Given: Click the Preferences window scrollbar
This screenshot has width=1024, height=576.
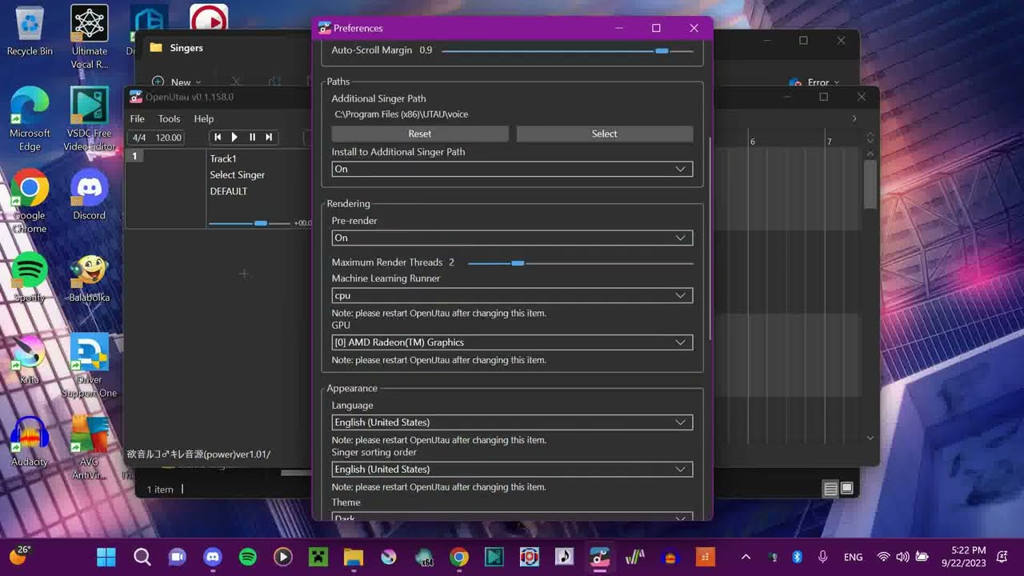Looking at the screenshot, I should tap(710, 237).
